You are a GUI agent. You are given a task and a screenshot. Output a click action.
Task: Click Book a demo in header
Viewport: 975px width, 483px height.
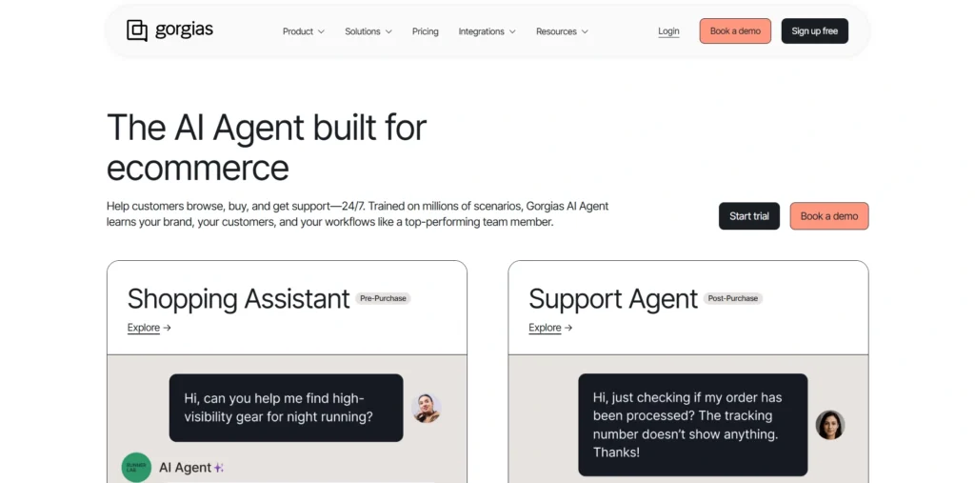point(735,31)
